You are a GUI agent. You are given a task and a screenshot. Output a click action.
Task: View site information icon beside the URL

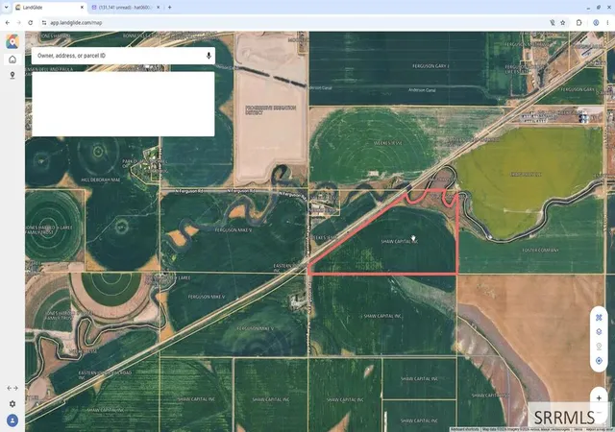tap(44, 23)
